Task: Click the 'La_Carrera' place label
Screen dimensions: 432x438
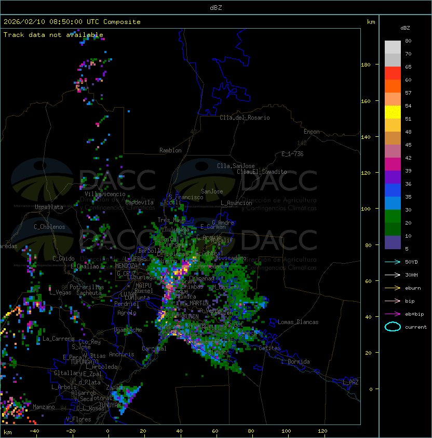Action: [58, 339]
